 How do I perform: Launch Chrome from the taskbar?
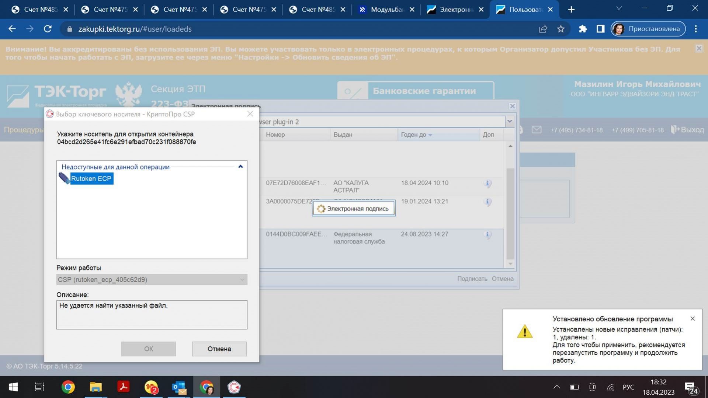[68, 387]
